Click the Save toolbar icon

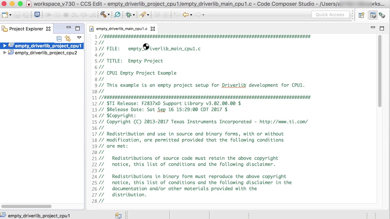(x=17, y=15)
